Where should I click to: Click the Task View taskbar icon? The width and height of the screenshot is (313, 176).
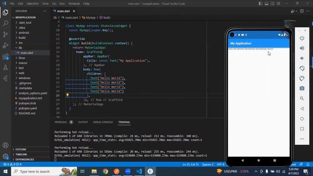coord(82,172)
